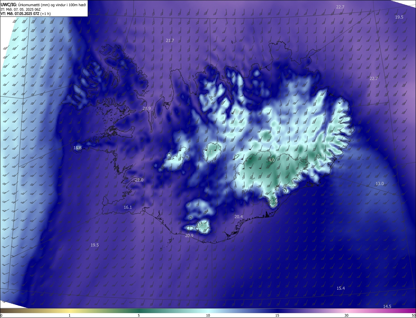Image resolution: width=416 pixels, height=318 pixels.
Task: Click the '16.1' value on the map
Action: (x=128, y=207)
